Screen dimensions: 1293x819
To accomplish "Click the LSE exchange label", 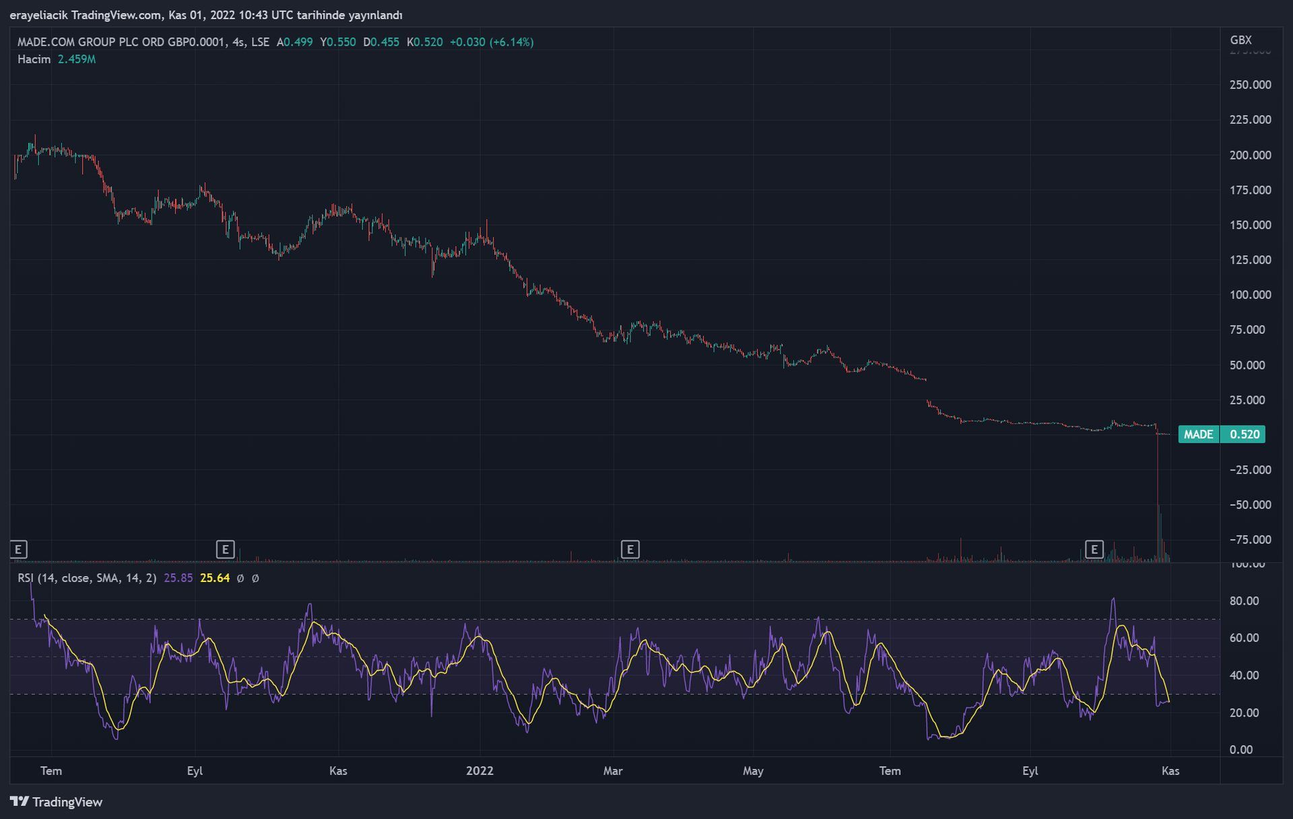I will tap(260, 42).
